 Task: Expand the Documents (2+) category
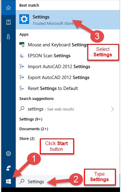34,129
